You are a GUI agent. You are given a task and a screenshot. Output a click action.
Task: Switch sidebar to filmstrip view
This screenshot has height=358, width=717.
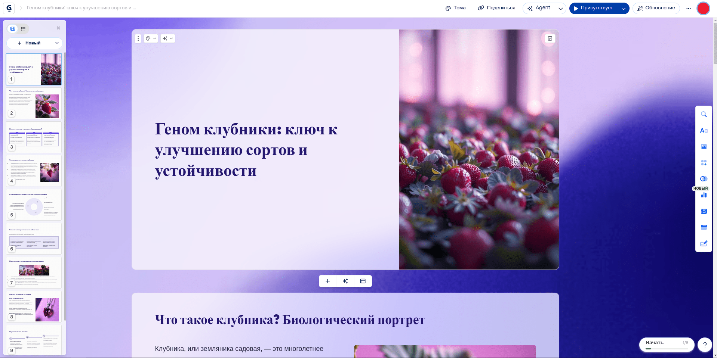pos(13,29)
